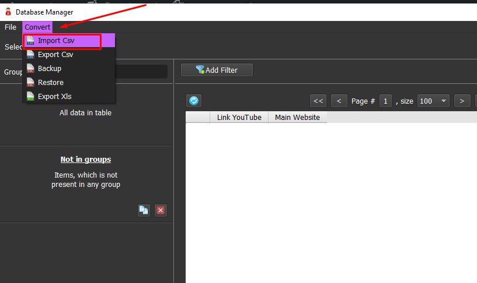This screenshot has width=477, height=283.
Task: Click the Database Manager app icon
Action: 8,12
